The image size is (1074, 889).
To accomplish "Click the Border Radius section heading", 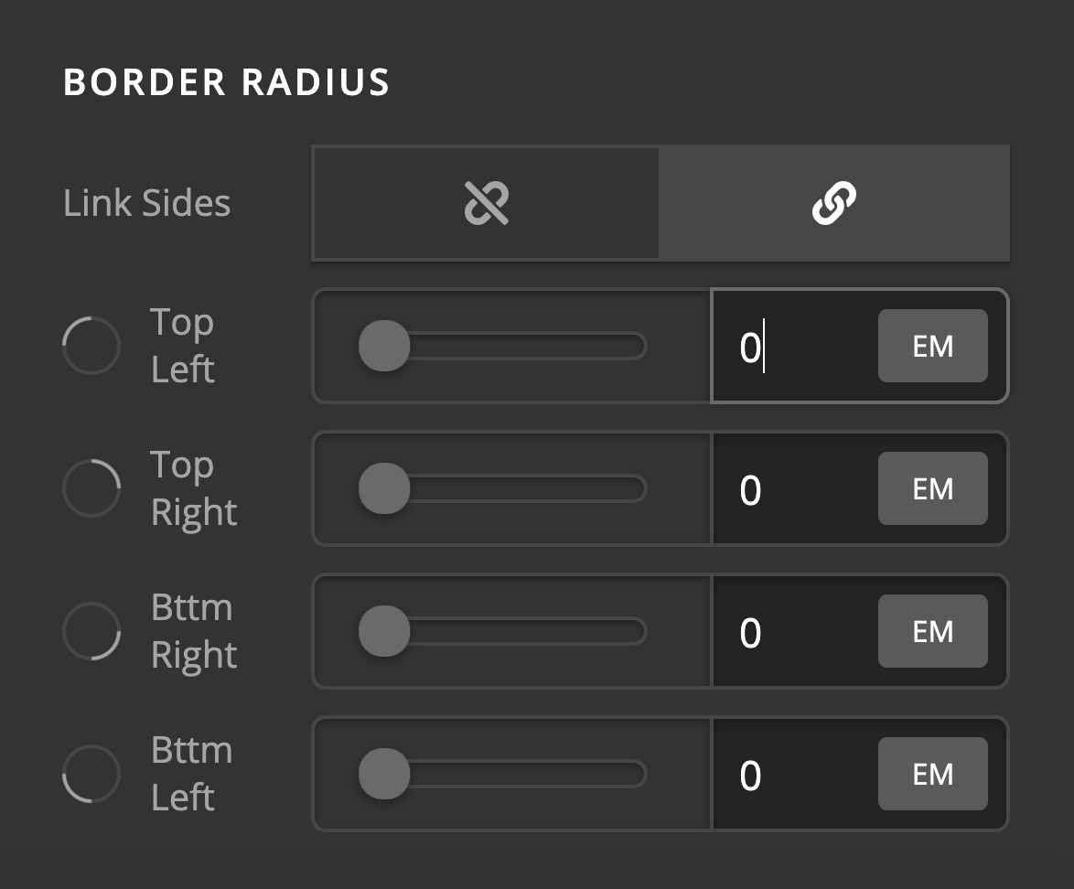I will (227, 82).
